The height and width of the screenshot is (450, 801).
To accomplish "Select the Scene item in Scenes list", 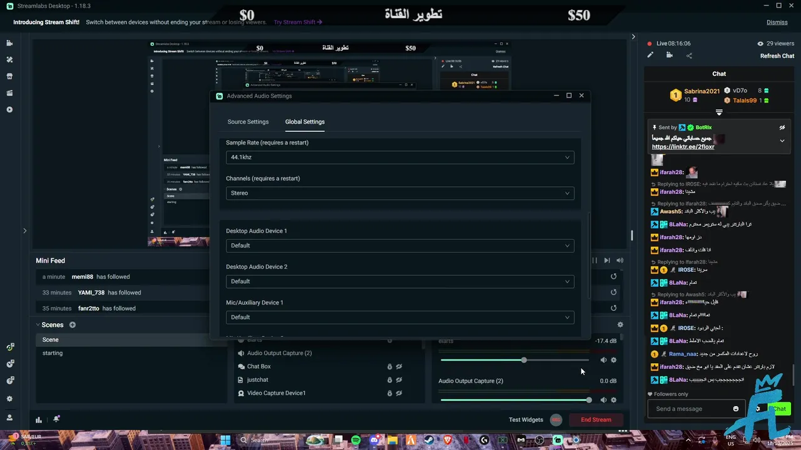I will (130, 340).
